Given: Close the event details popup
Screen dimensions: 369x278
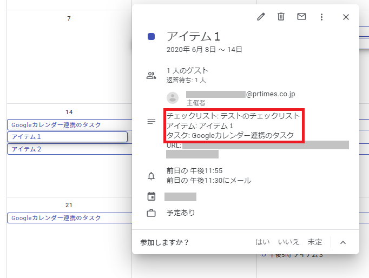Looking at the screenshot, I should pyautogui.click(x=346, y=17).
